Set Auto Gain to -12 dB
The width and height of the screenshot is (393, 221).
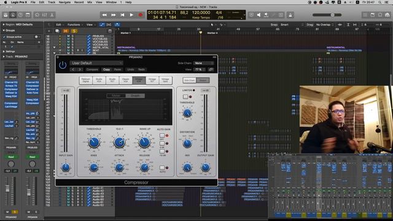coord(162,152)
